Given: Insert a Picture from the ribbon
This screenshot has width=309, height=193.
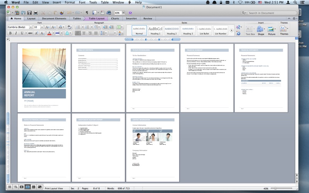Looking at the screenshot, I should tap(272, 30).
